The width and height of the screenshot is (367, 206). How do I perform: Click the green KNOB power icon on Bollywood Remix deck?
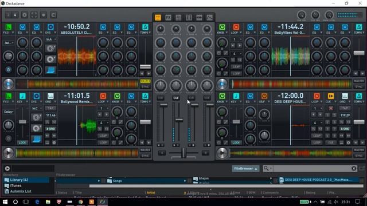click(117, 96)
